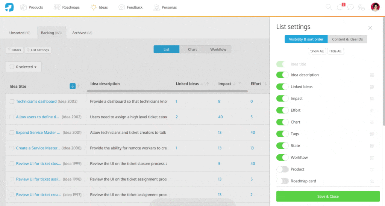The image size is (385, 206).
Task: Grab drag handle for Effort row
Action: coord(372,110)
